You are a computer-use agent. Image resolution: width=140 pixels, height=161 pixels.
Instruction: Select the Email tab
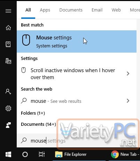click(97, 10)
